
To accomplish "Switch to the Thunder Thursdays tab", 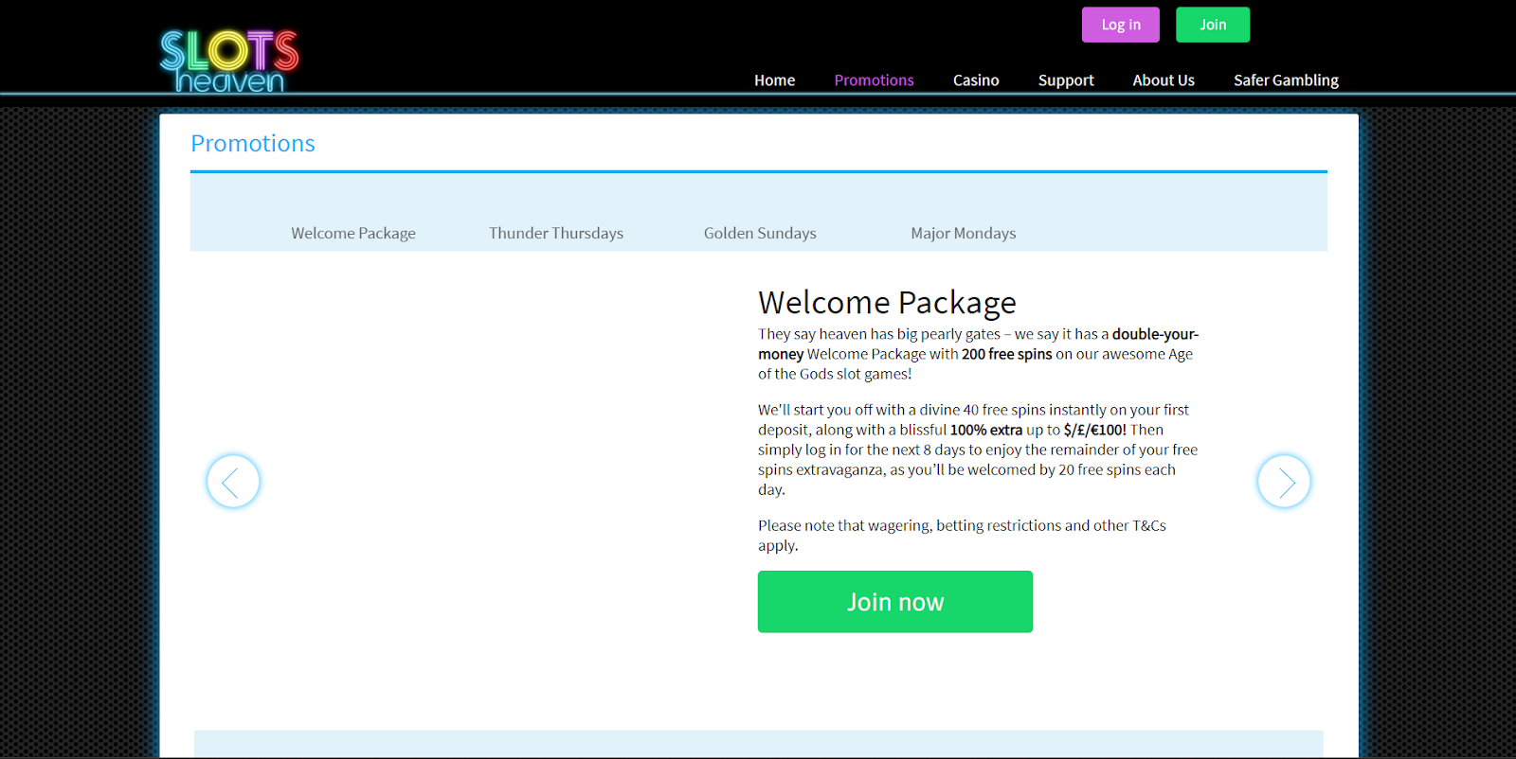I will [556, 233].
